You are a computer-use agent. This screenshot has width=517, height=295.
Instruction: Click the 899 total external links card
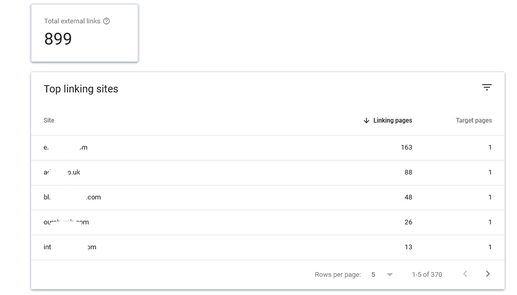point(85,33)
